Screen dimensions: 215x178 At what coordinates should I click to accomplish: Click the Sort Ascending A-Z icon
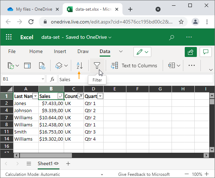click(x=79, y=66)
